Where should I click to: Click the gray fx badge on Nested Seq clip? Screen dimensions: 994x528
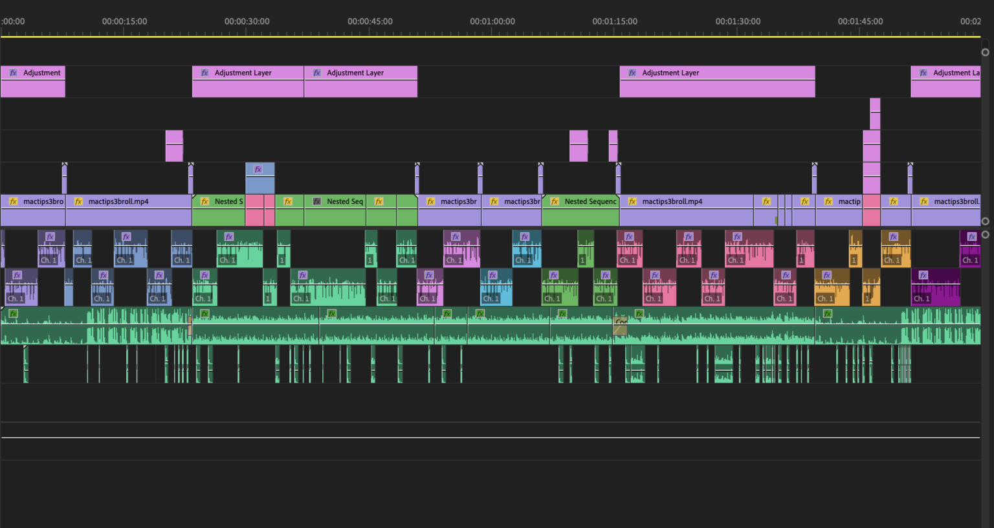[x=317, y=202]
